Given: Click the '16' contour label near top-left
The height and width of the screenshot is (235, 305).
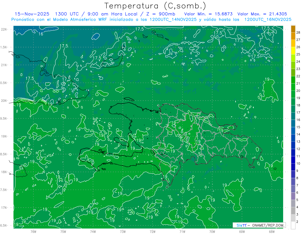Looking at the screenshot, I should 41,34.
